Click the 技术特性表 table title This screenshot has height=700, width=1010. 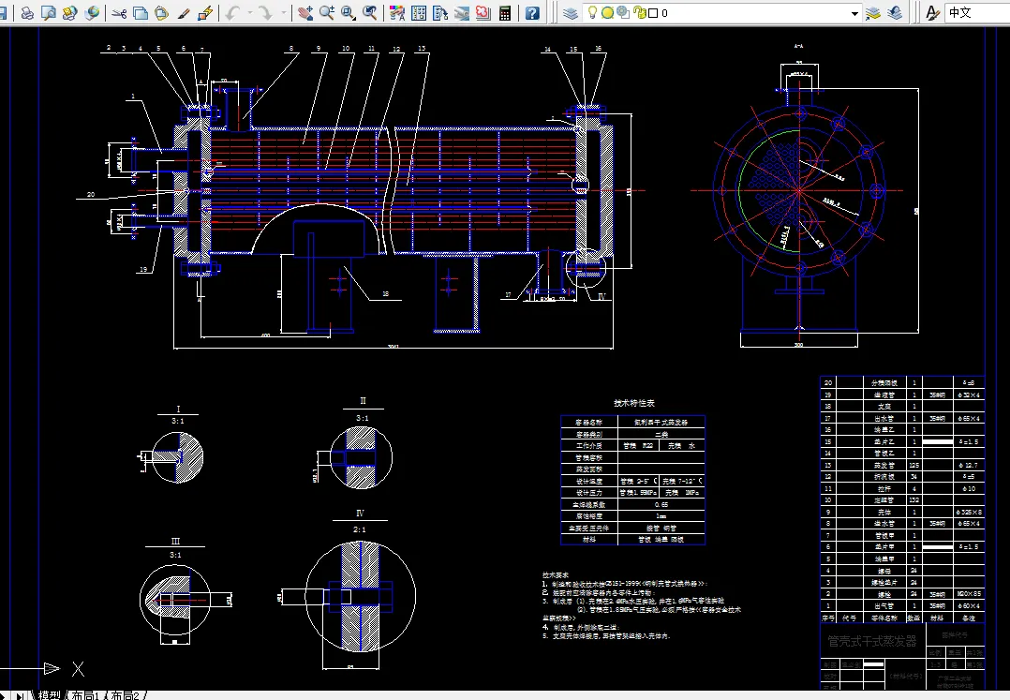point(633,403)
